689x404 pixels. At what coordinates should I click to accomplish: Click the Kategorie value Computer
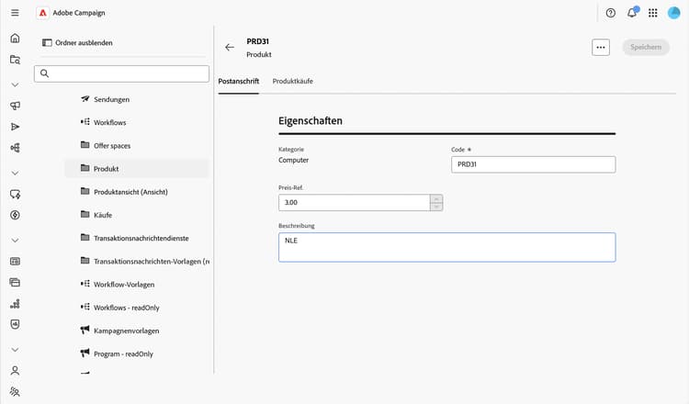tap(294, 161)
